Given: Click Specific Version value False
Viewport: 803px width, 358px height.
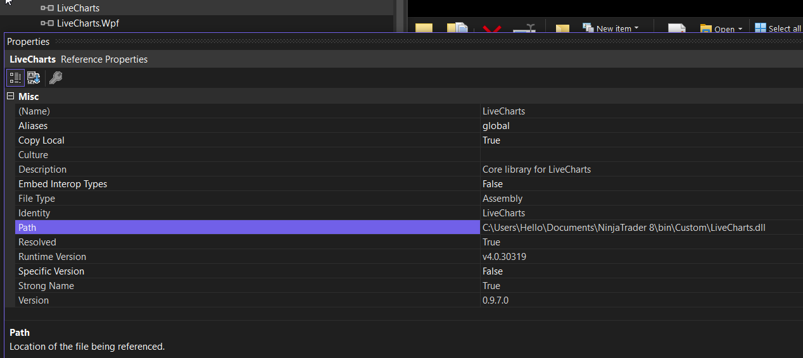Looking at the screenshot, I should pyautogui.click(x=493, y=271).
